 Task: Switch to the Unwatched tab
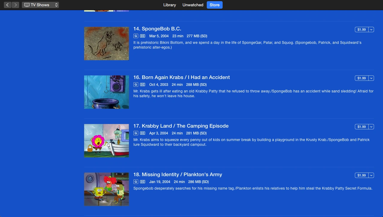coord(193,5)
